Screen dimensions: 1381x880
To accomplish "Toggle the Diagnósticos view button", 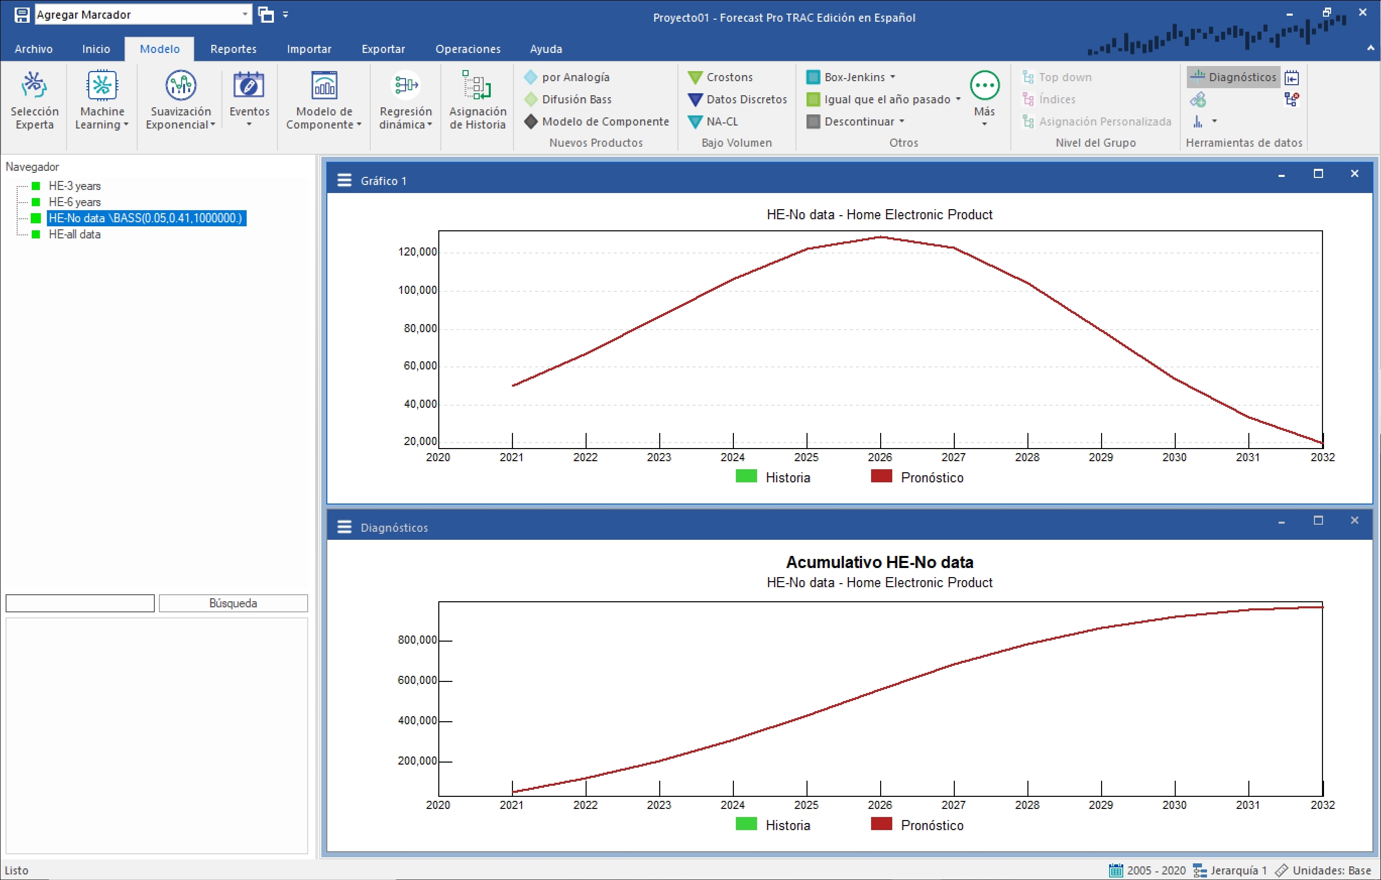I will tap(1233, 77).
